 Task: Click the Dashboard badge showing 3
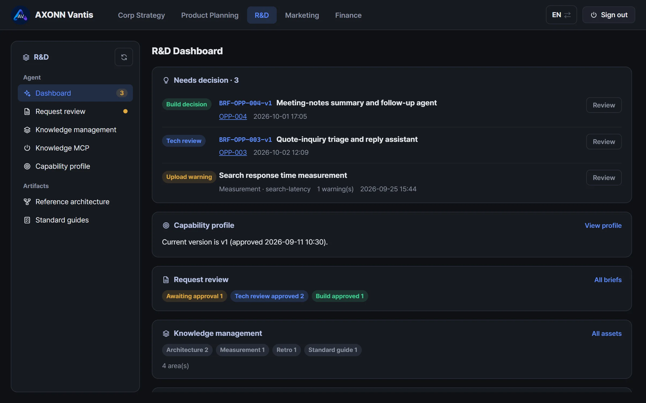tap(122, 93)
